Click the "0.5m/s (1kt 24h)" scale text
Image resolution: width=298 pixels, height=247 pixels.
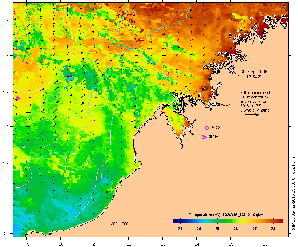(255, 110)
